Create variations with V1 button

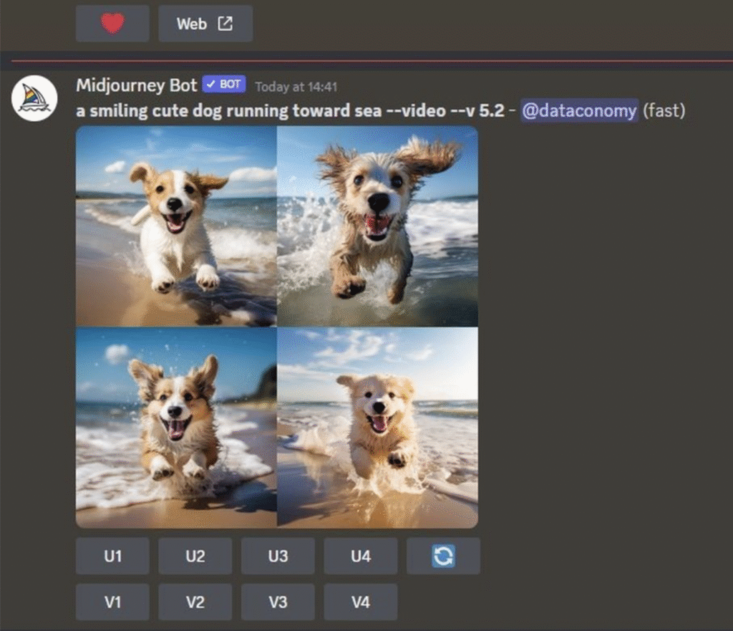pos(112,602)
